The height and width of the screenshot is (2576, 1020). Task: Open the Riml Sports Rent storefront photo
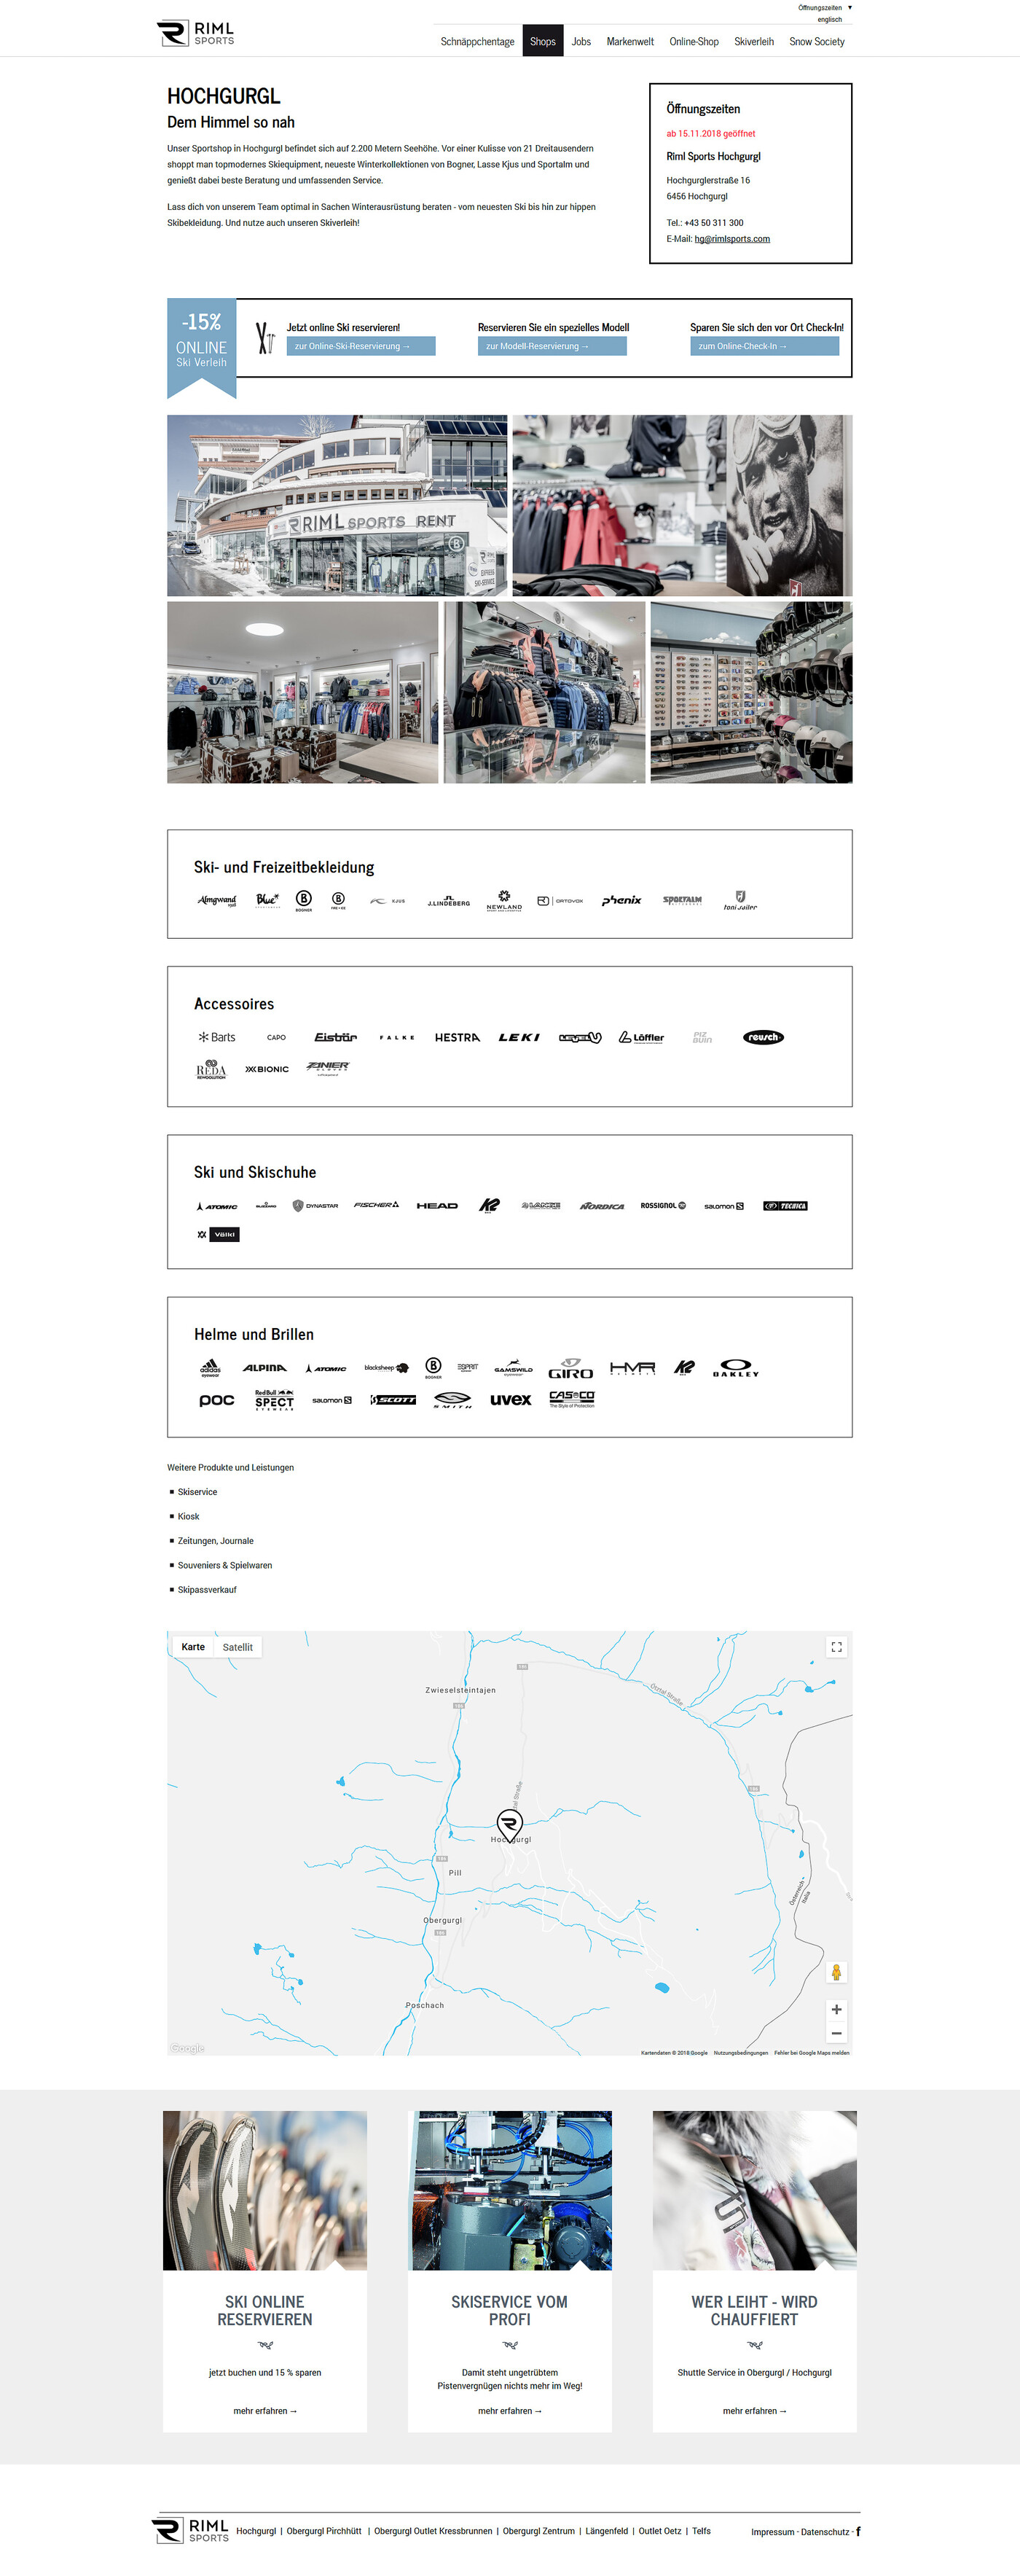pos(337,505)
